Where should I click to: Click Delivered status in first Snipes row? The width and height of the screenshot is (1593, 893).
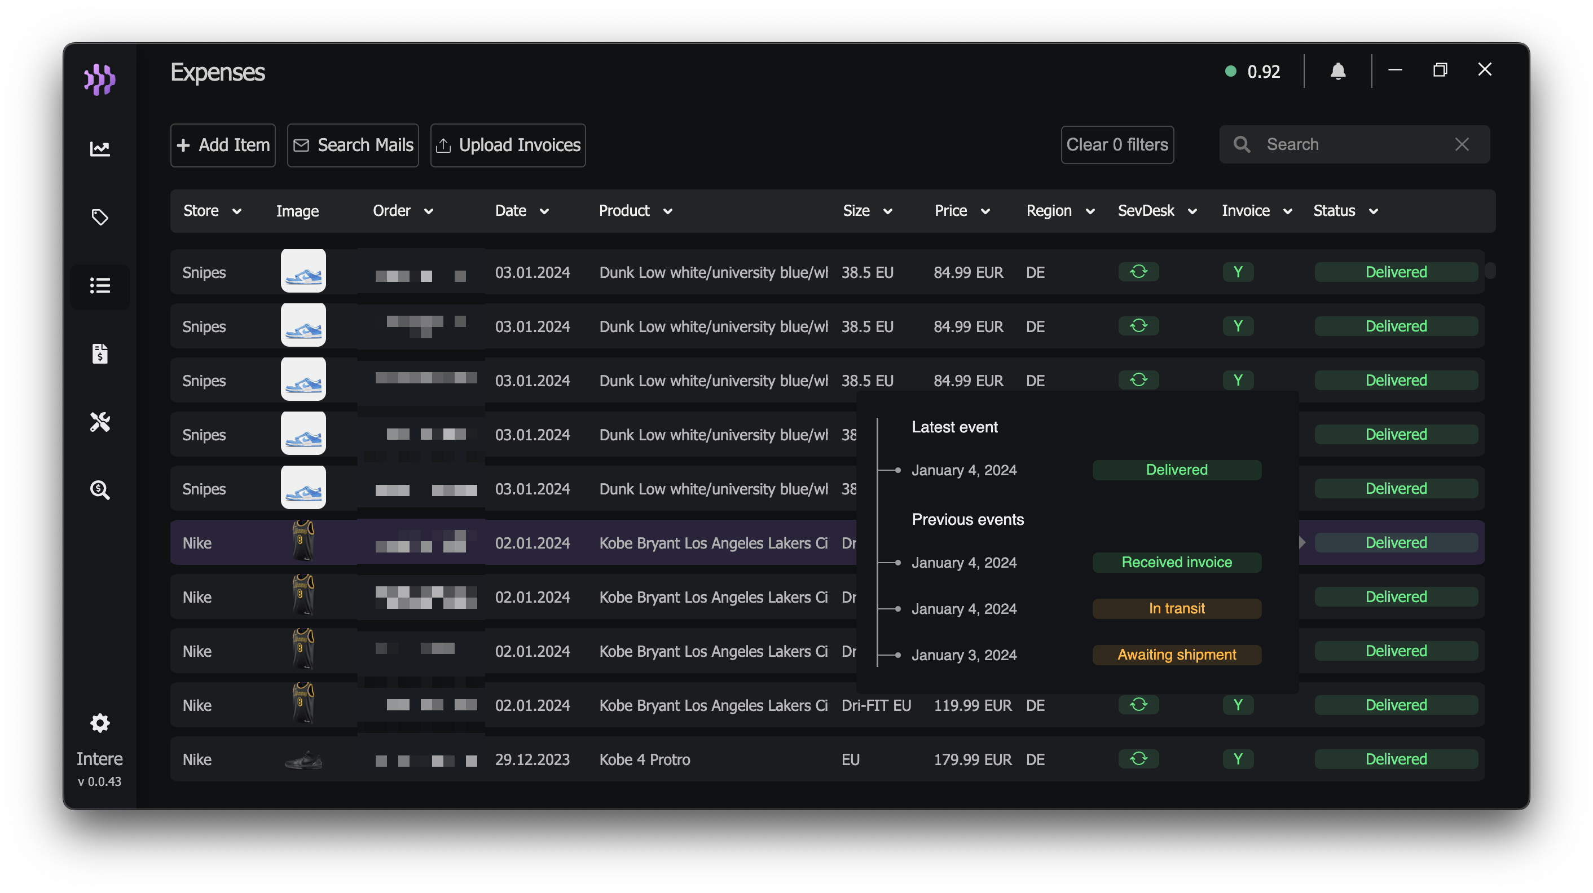(x=1396, y=272)
